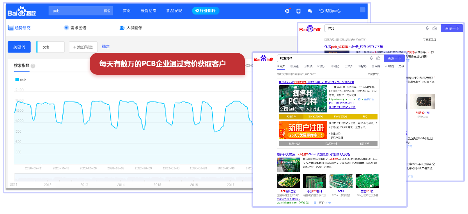Click the 添加对比 button

[x=83, y=47]
